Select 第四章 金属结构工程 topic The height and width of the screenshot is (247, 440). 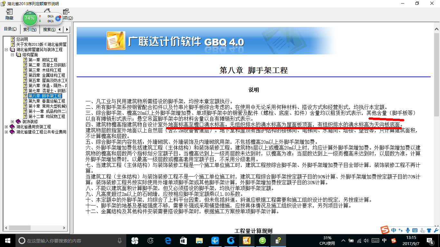(x=47, y=75)
